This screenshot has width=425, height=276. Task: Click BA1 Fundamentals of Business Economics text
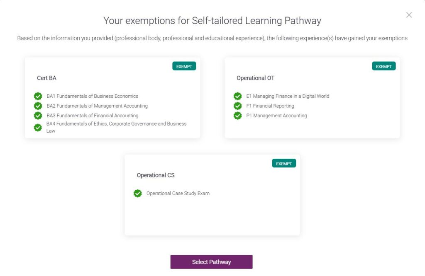point(92,96)
